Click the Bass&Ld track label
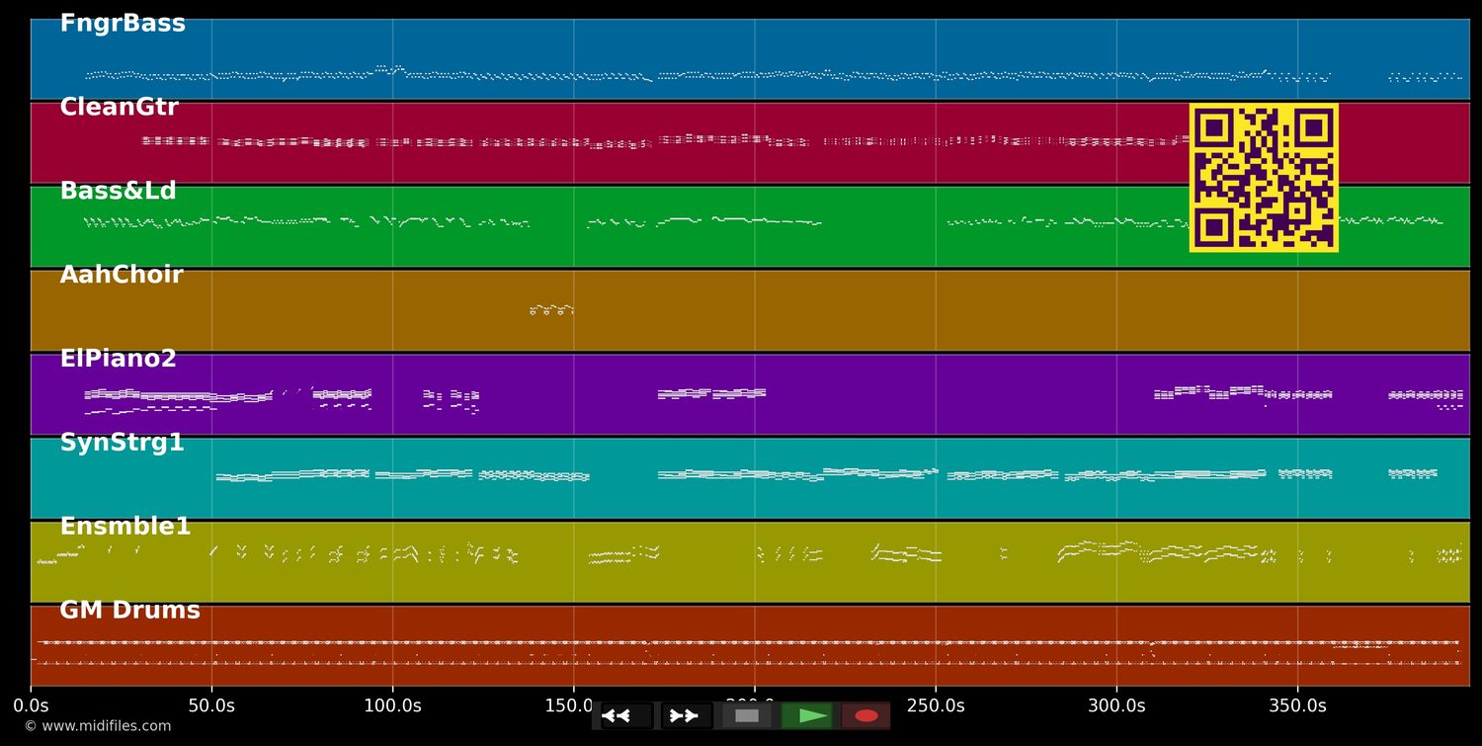 point(118,192)
